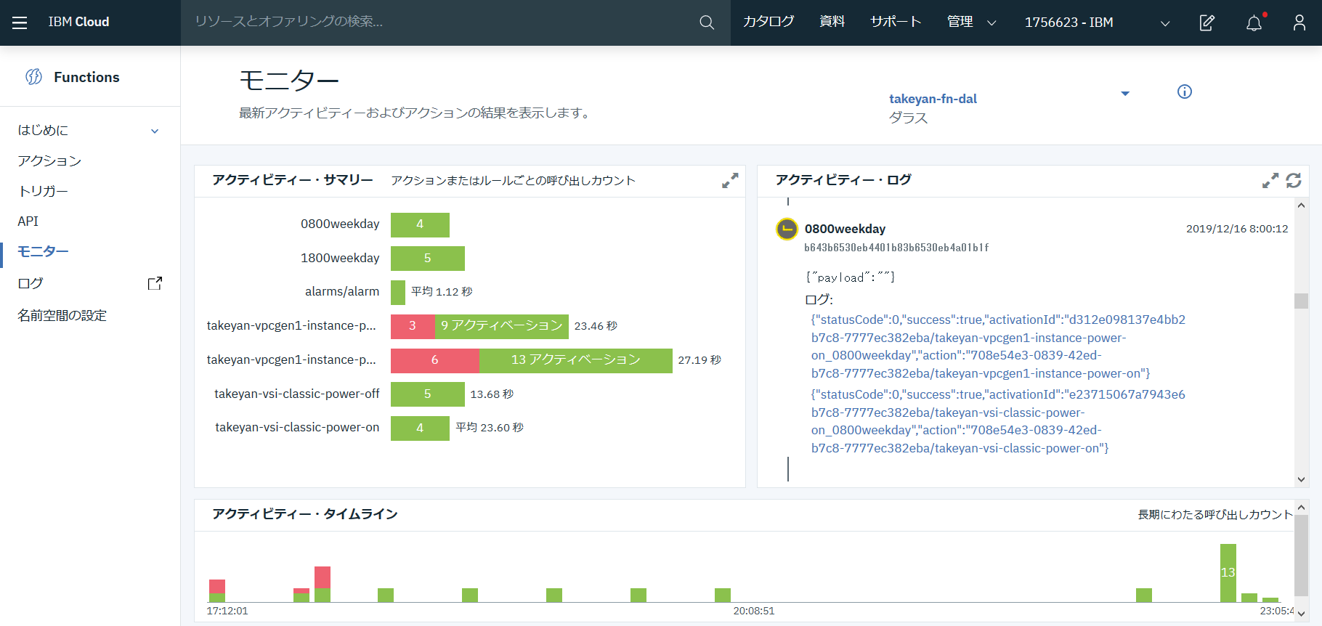
Task: Click the alarms/alarm small green bar
Action: tap(398, 292)
